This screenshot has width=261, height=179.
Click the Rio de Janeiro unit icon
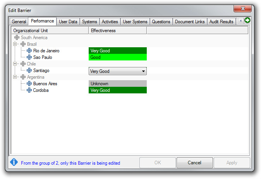[x=29, y=51]
